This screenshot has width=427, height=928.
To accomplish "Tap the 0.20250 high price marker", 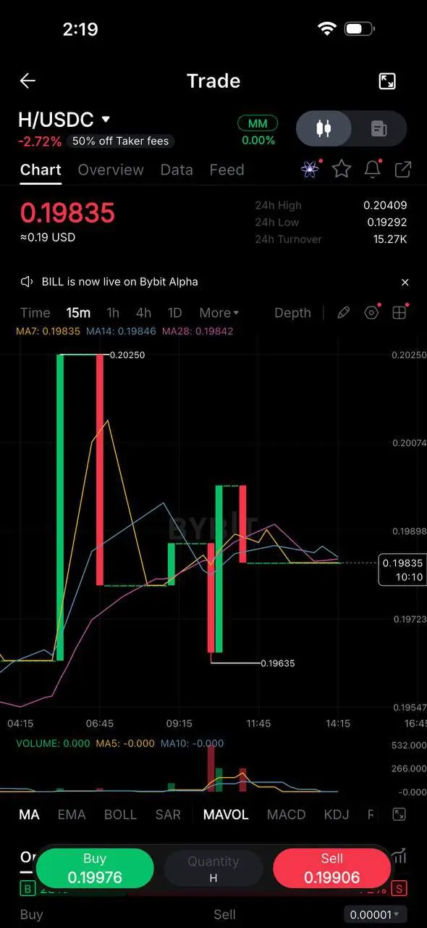I will [x=127, y=355].
